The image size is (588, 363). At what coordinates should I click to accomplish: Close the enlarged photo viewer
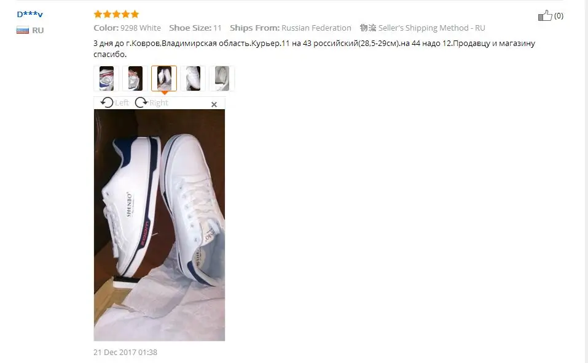(x=214, y=104)
